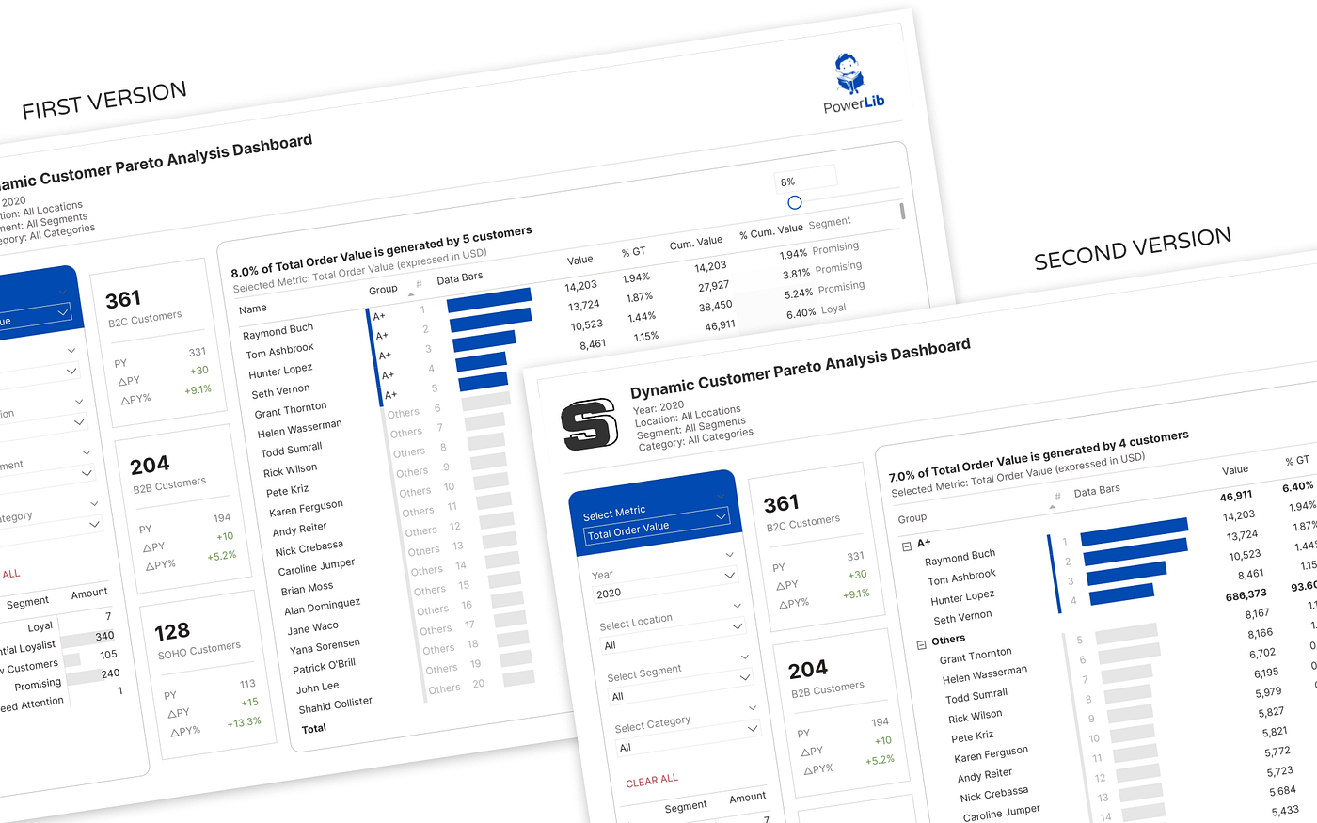Click the vertical scrollbar in the first version
This screenshot has width=1317, height=823.
pos(902,211)
